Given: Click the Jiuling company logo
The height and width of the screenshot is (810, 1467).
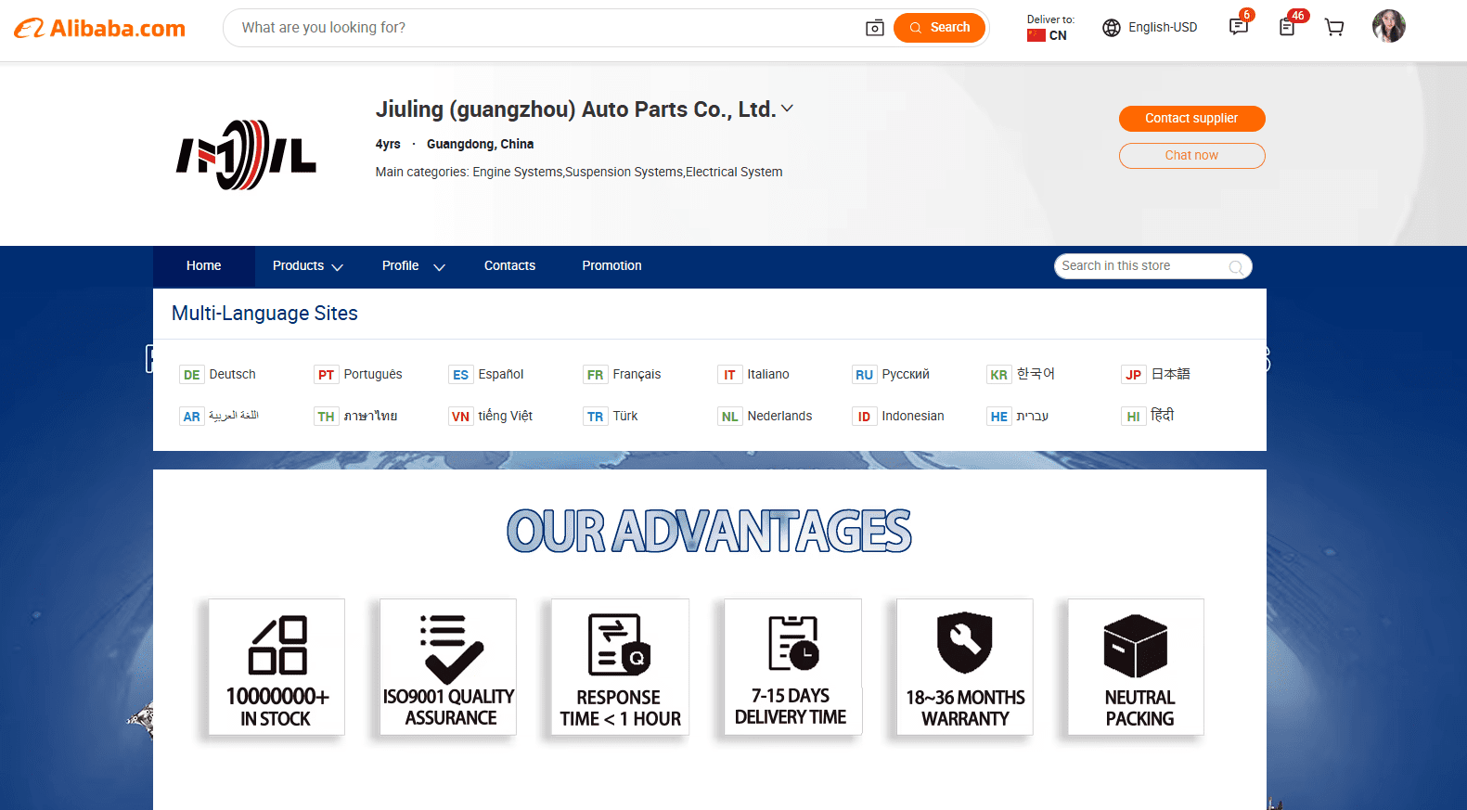Looking at the screenshot, I should pos(246,155).
